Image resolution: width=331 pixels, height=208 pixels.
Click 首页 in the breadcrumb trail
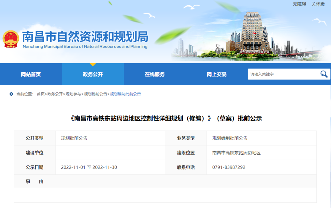click(x=40, y=94)
